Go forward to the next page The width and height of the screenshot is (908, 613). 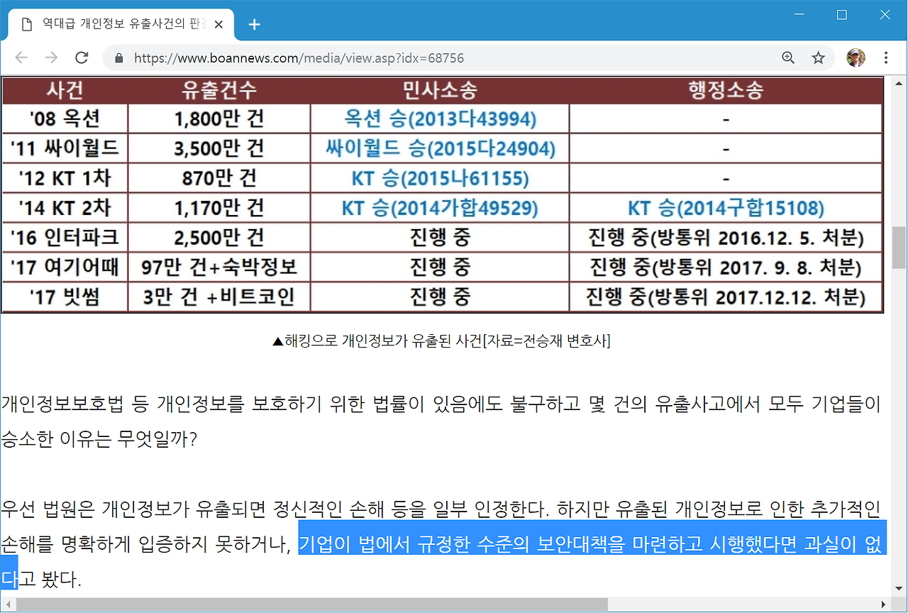point(51,58)
